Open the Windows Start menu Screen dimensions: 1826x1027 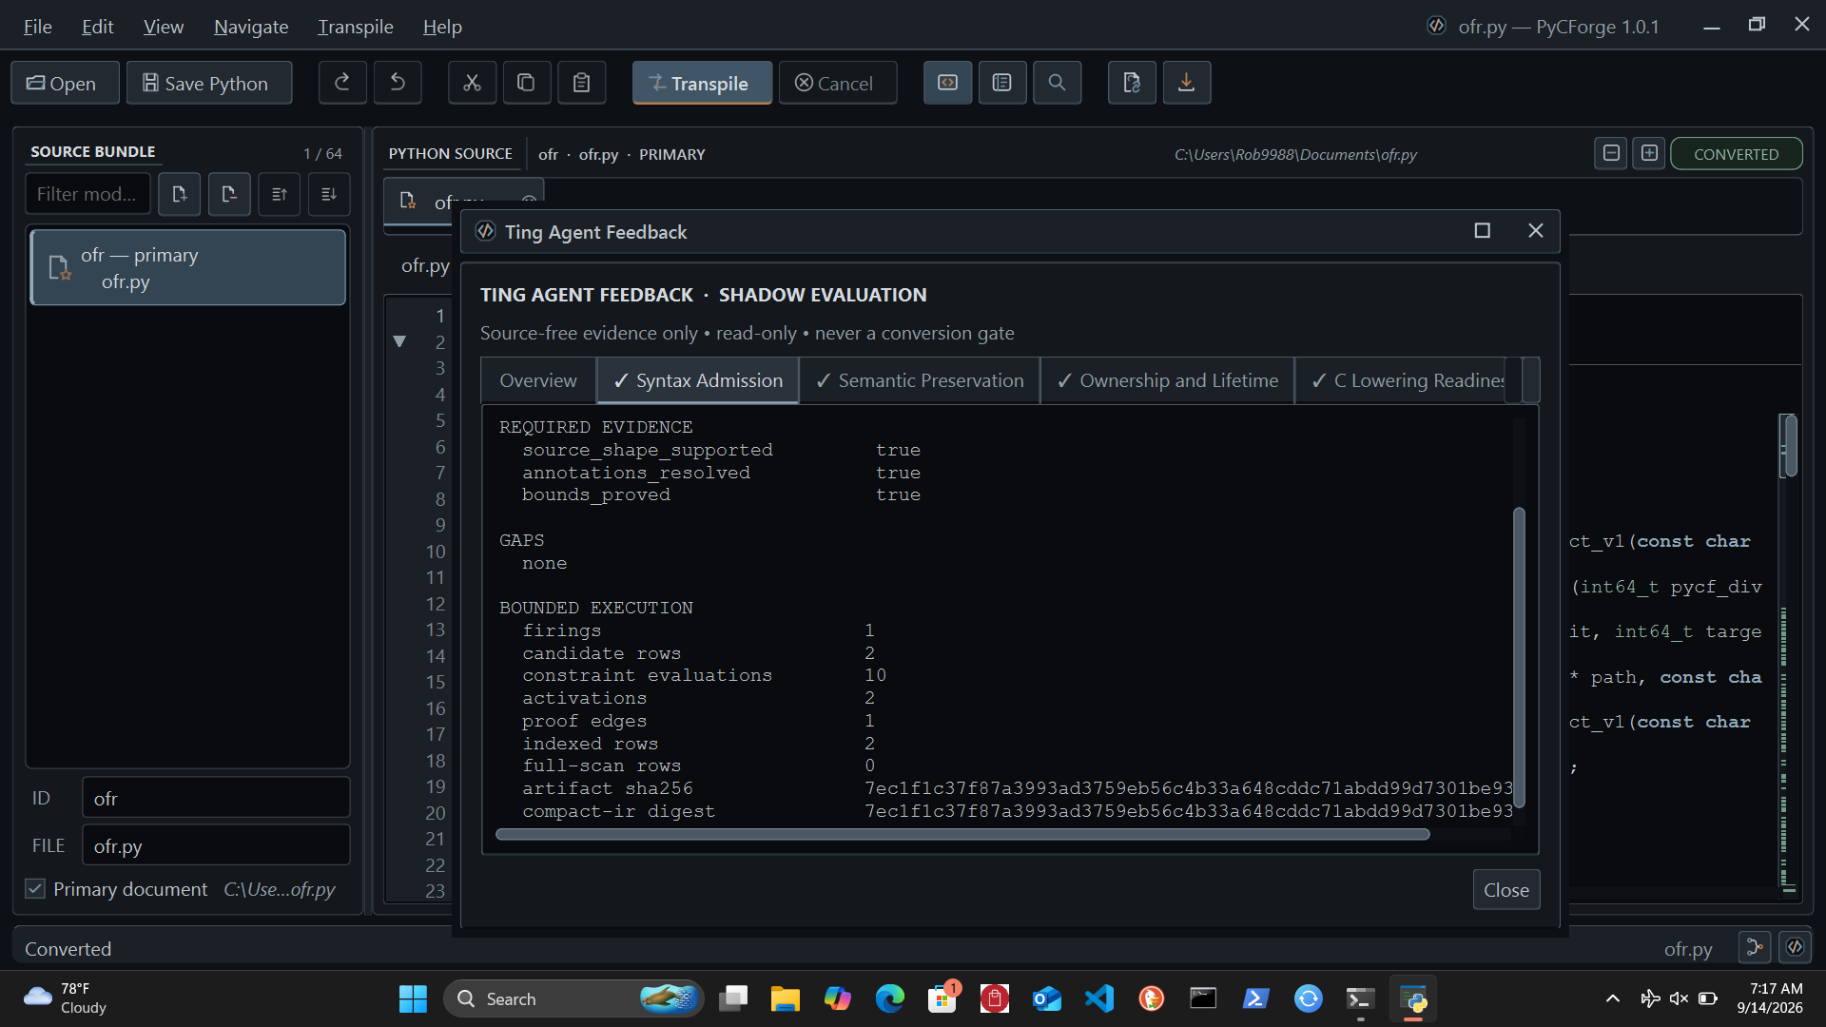tap(413, 998)
